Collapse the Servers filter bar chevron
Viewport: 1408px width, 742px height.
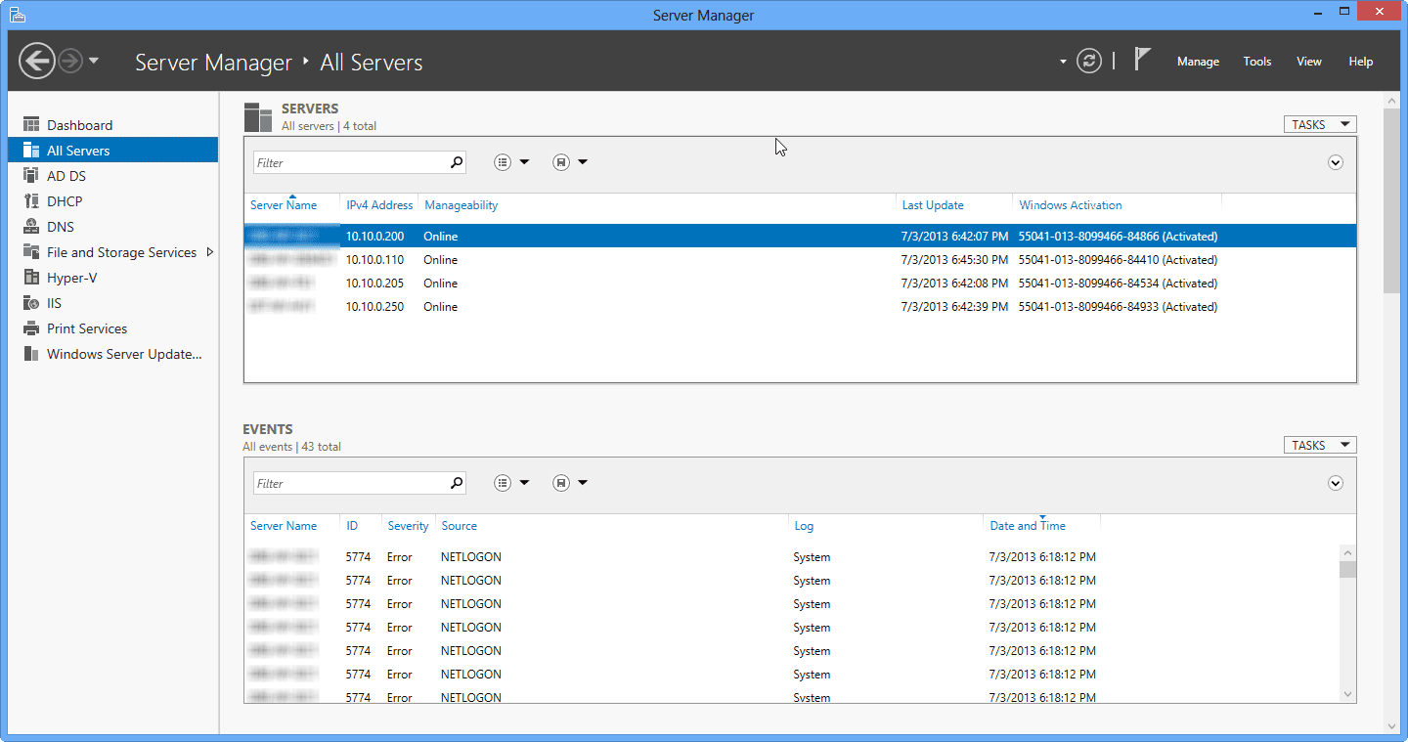point(1336,162)
